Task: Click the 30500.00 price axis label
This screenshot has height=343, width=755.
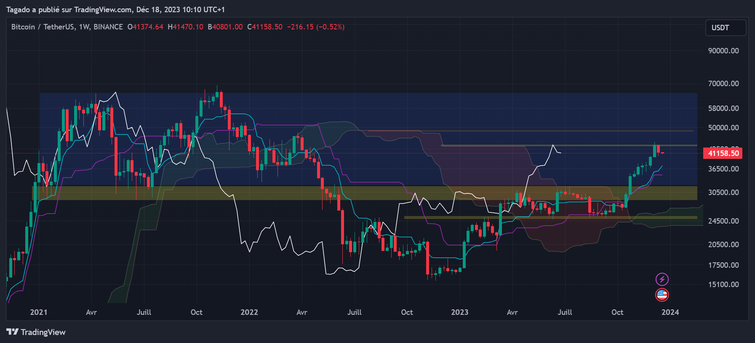Action: tap(723, 193)
